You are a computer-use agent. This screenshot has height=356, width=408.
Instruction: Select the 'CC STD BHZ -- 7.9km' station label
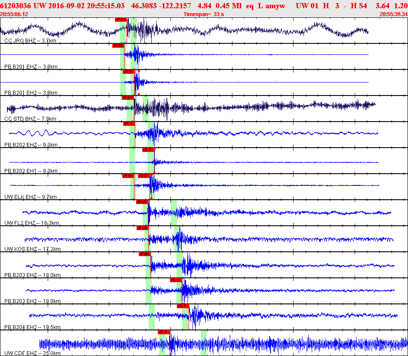(x=30, y=119)
